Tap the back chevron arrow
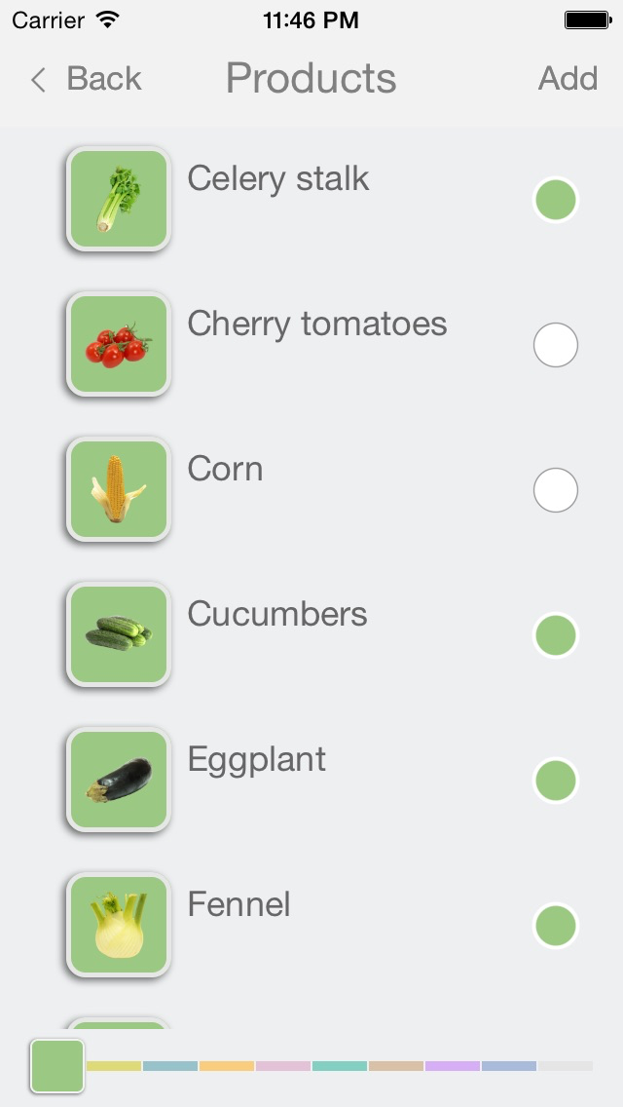Viewport: 623px width, 1107px height. 39,79
